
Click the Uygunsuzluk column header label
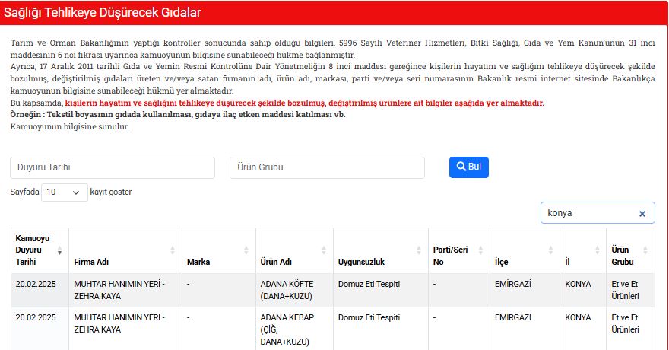[361, 262]
